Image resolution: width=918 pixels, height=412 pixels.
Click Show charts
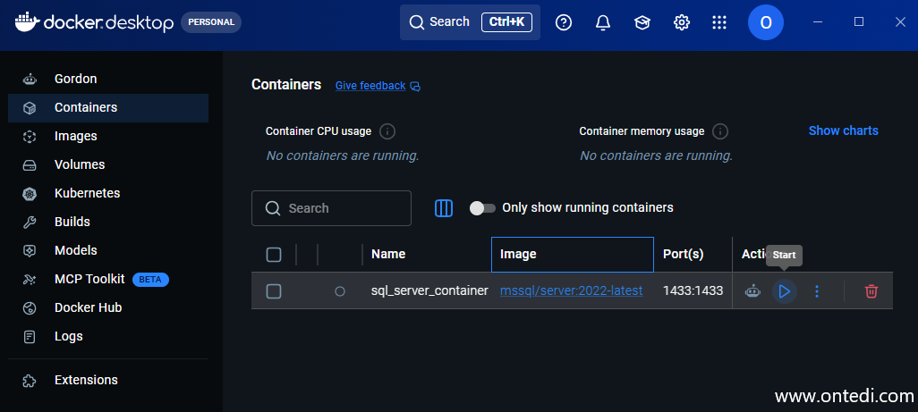pyautogui.click(x=843, y=130)
